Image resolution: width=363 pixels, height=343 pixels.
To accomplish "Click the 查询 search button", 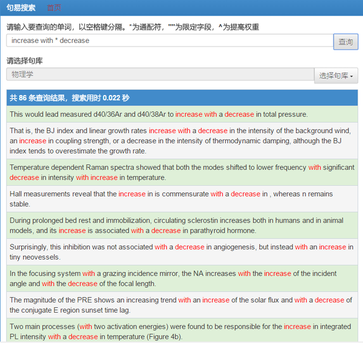I will tap(345, 42).
